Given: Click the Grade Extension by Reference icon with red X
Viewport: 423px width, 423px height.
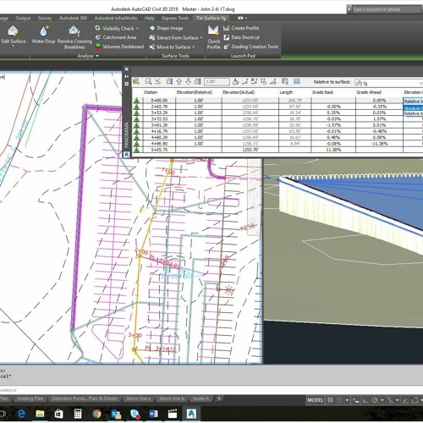Looking at the screenshot, I should 254,81.
